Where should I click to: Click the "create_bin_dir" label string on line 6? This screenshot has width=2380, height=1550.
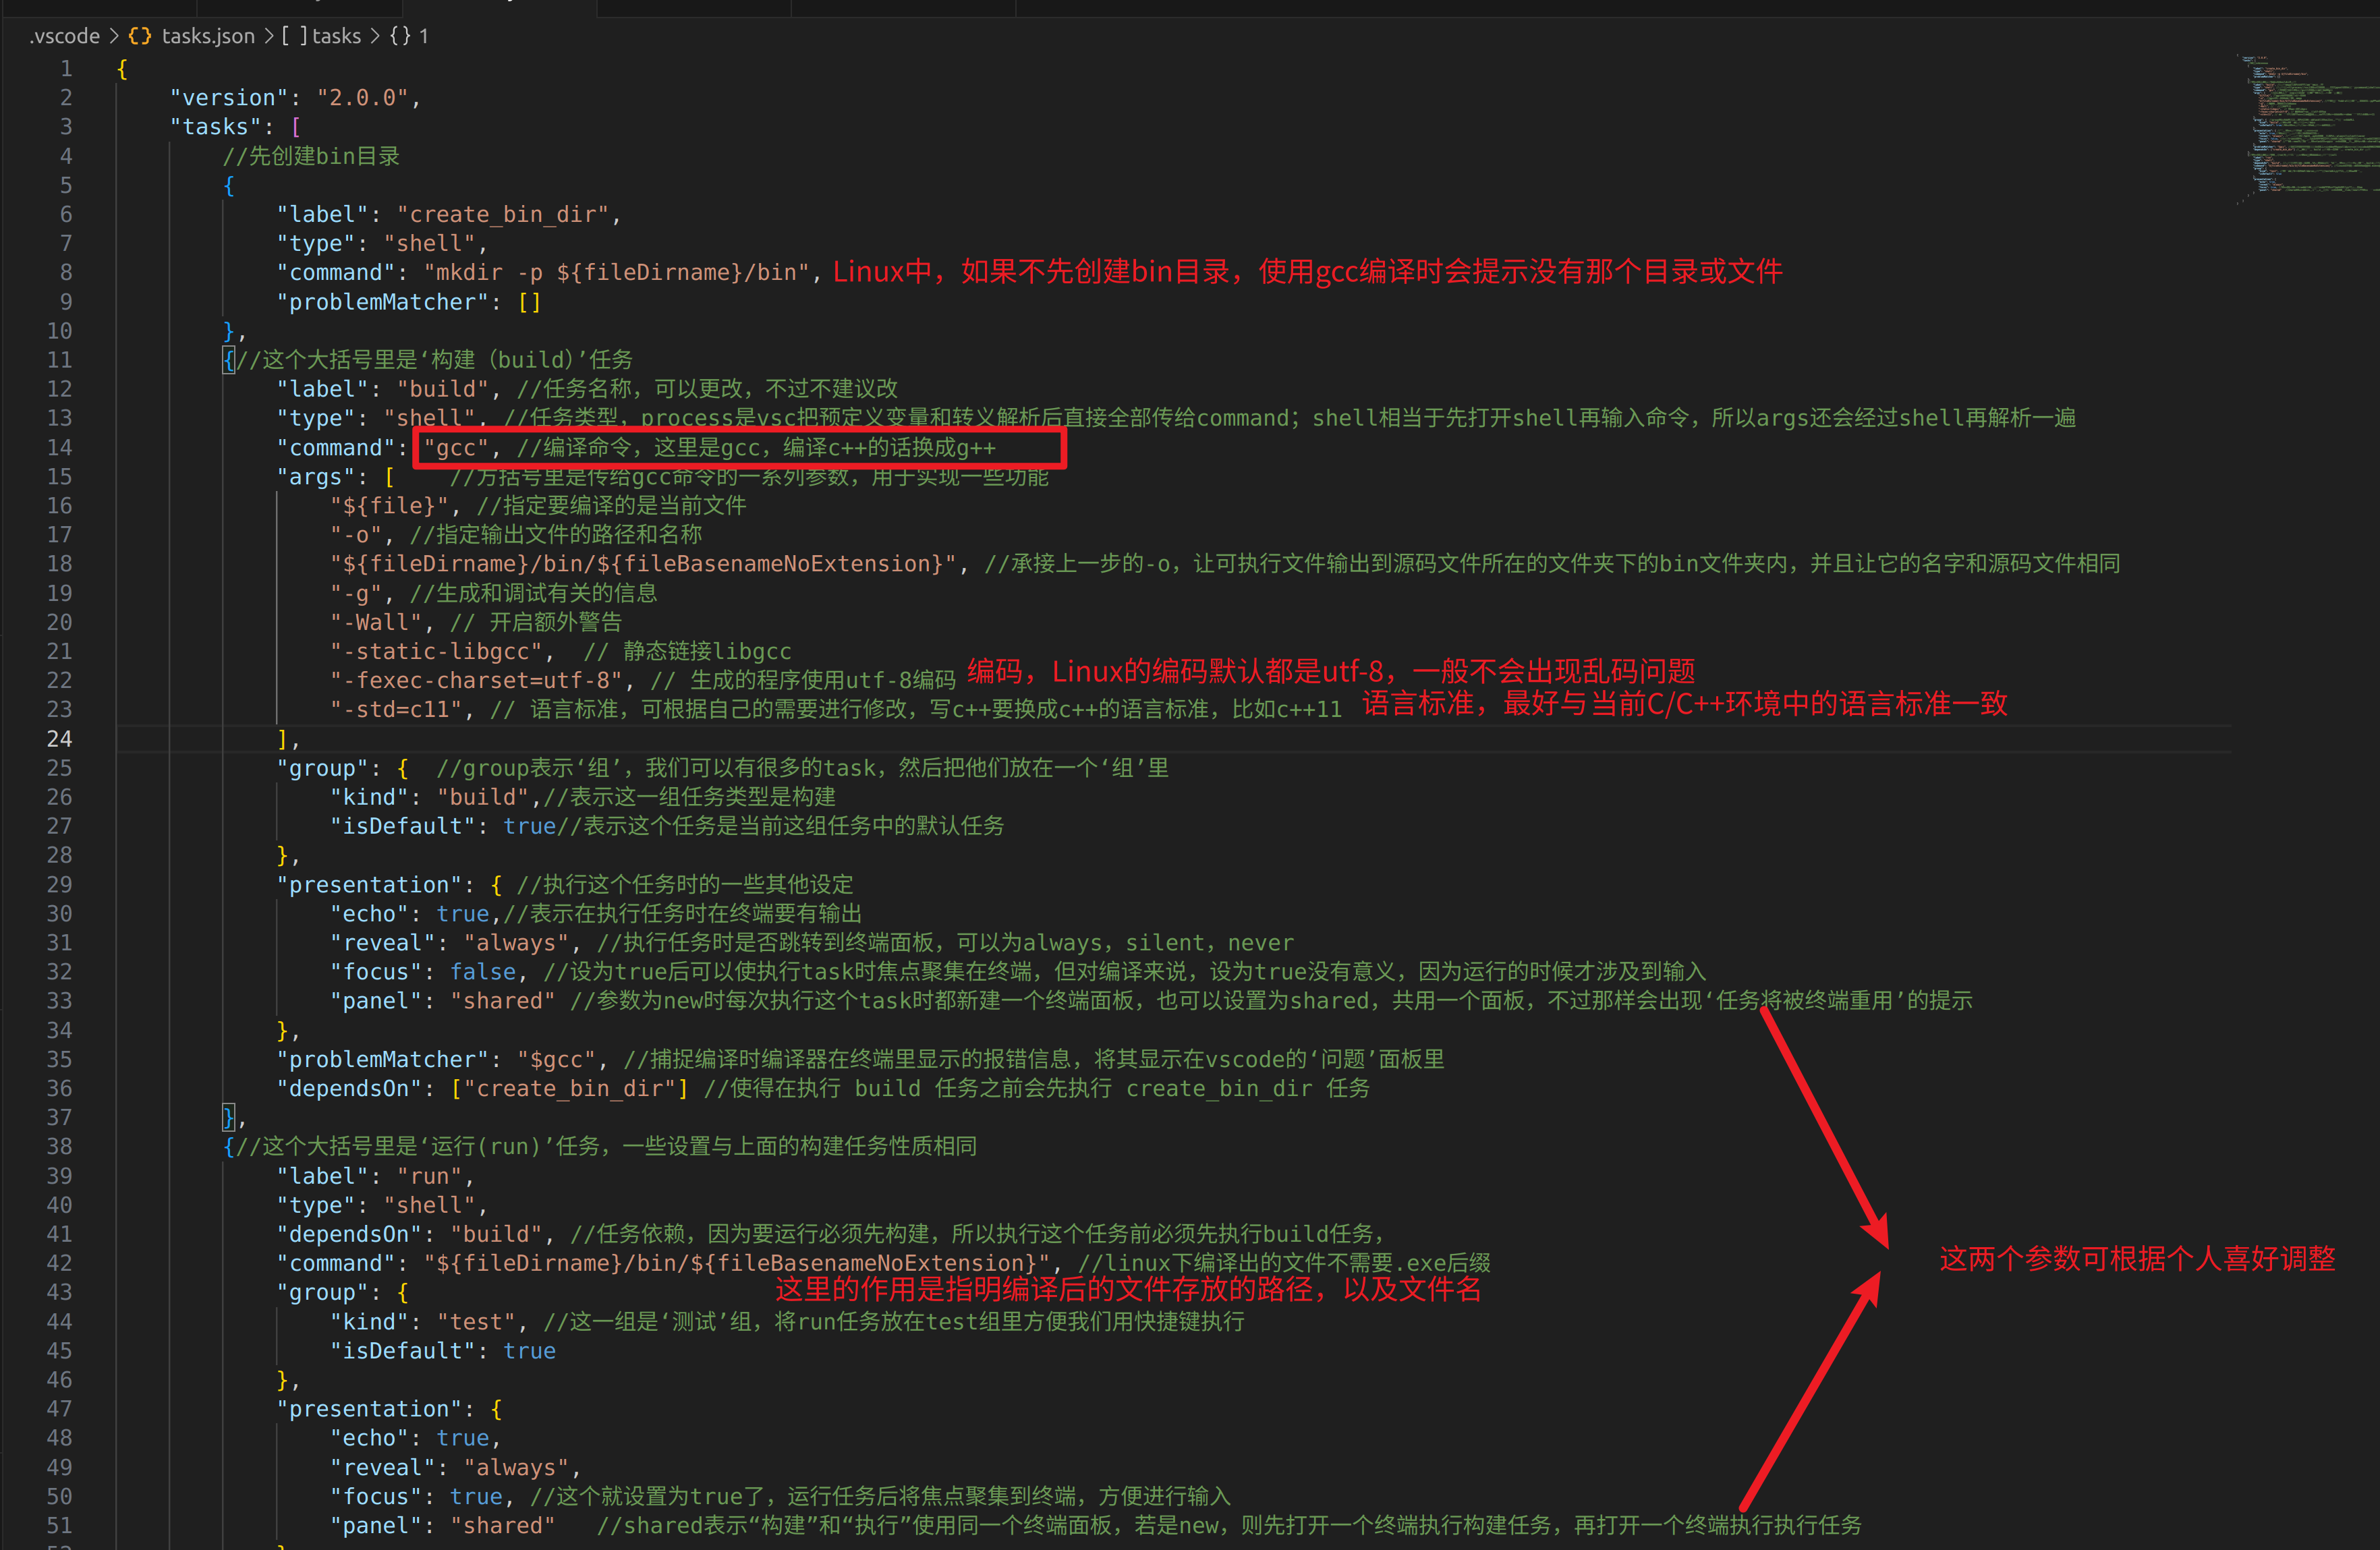click(x=503, y=215)
